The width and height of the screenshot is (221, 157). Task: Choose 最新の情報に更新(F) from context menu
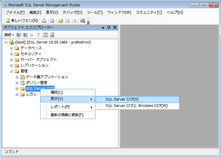point(68,115)
